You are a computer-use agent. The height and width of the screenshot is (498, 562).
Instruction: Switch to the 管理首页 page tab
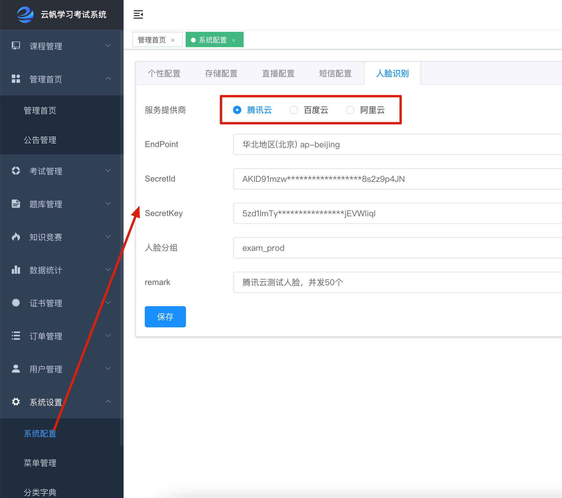(157, 40)
